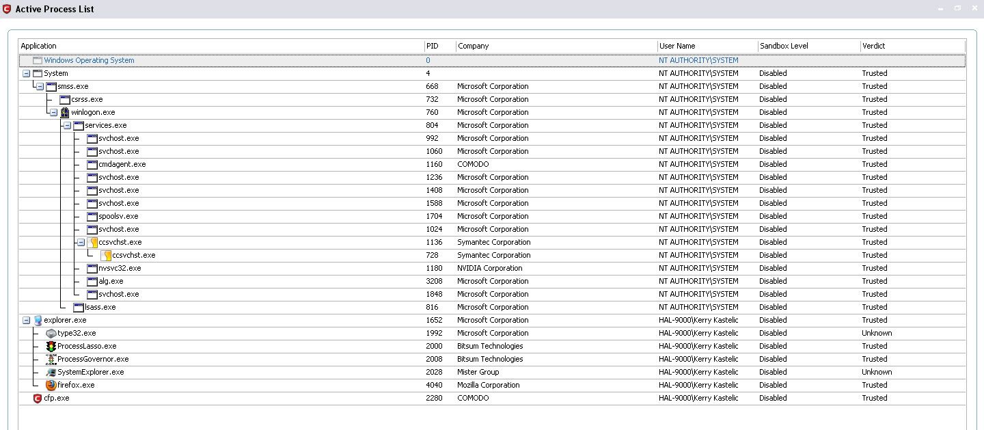
Task: Collapse the services.exe tree node
Action: (67, 125)
